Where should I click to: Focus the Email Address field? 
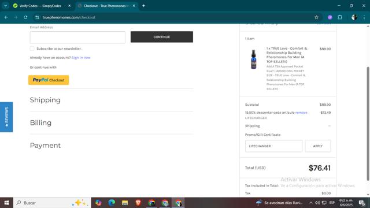tap(77, 37)
